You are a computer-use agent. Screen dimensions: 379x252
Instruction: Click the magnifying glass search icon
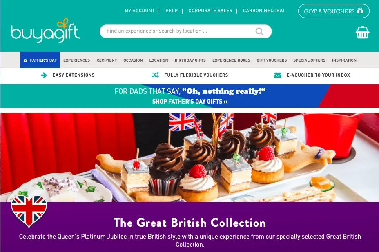pos(259,31)
